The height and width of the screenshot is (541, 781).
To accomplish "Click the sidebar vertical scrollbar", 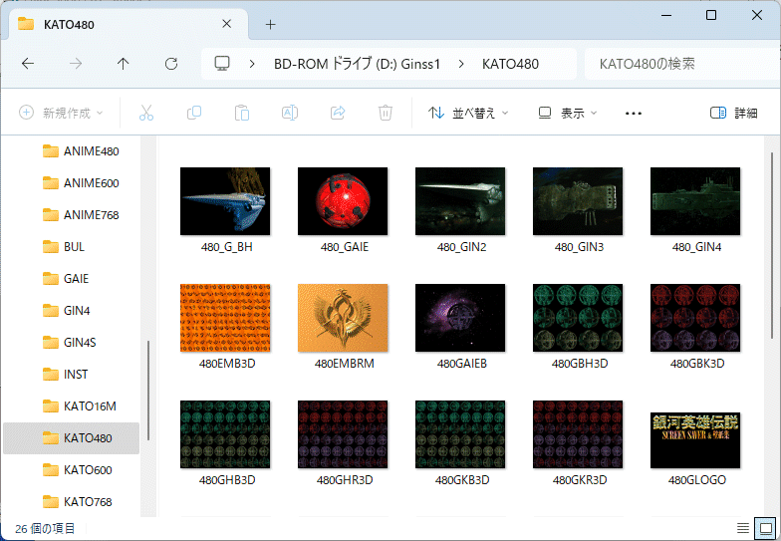I will [148, 391].
